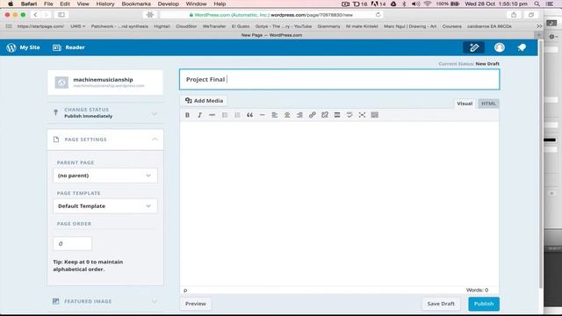Expand the Featured Image section

(105, 301)
